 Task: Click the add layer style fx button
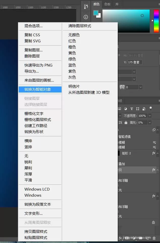tap(120, 238)
